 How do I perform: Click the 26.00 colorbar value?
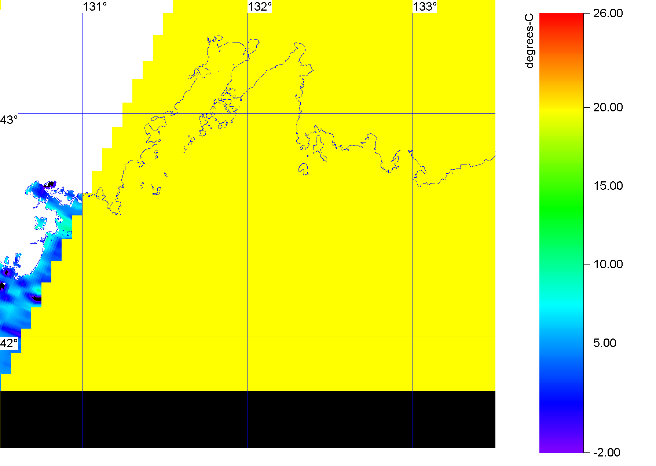click(608, 13)
